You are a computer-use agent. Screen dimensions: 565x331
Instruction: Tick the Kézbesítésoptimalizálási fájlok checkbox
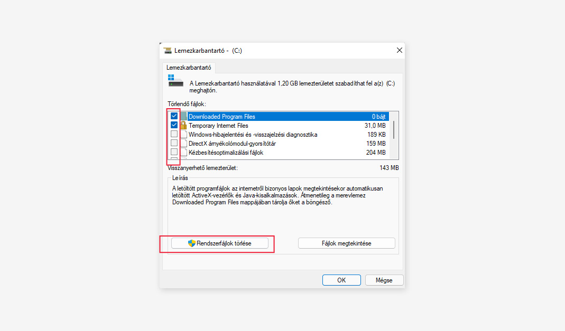(174, 152)
